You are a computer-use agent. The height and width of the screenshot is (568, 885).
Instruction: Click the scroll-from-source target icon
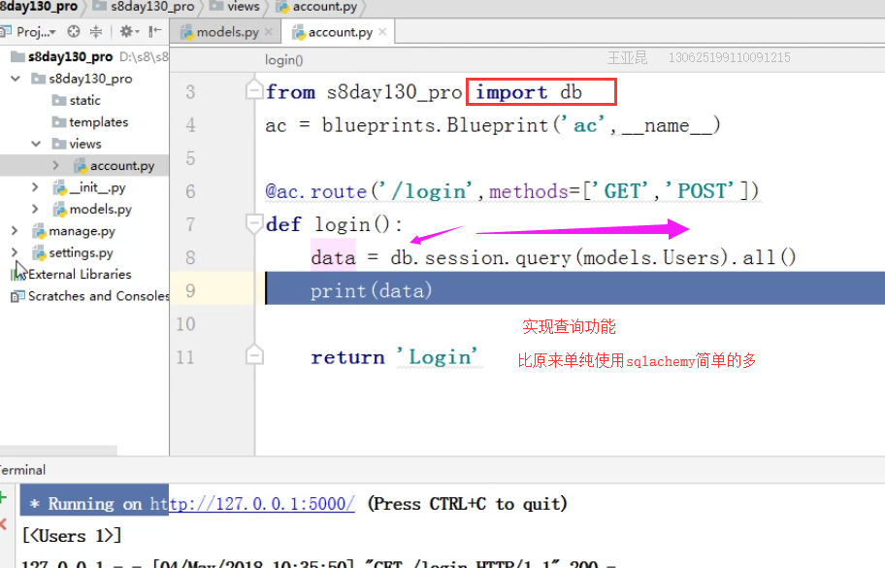(x=74, y=32)
